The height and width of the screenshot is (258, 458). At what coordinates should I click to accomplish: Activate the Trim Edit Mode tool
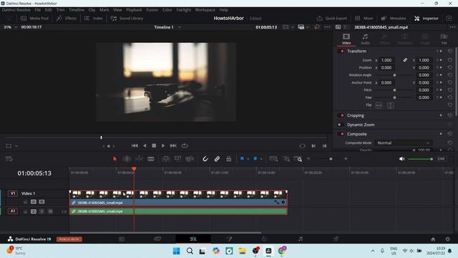point(127,159)
